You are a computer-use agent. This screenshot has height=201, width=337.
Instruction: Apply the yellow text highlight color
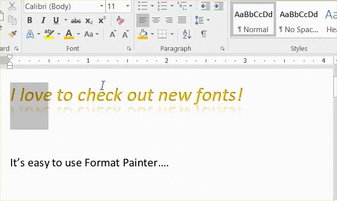49,34
